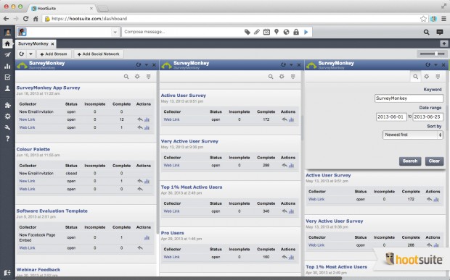Open the third stream options dropdown arrow
This screenshot has height=280, width=450.
tap(435, 65)
